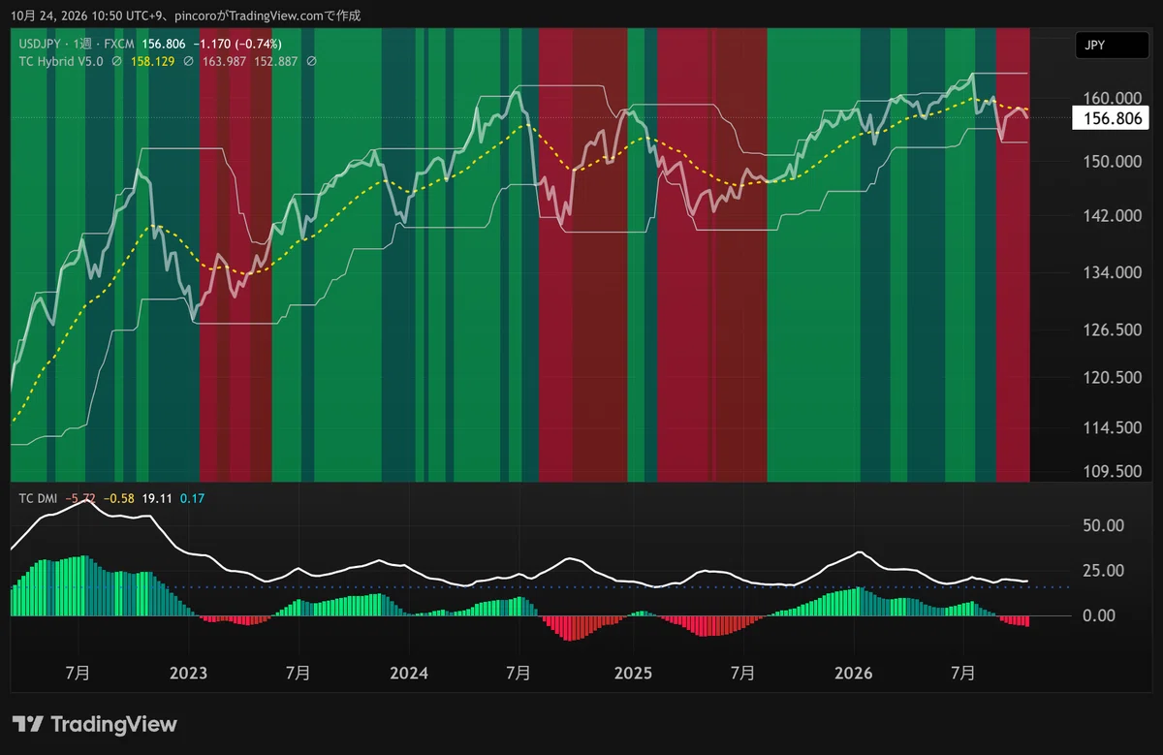This screenshot has height=755, width=1163.
Task: Click the −1.170 (−0.74%) change value
Action: (x=237, y=44)
